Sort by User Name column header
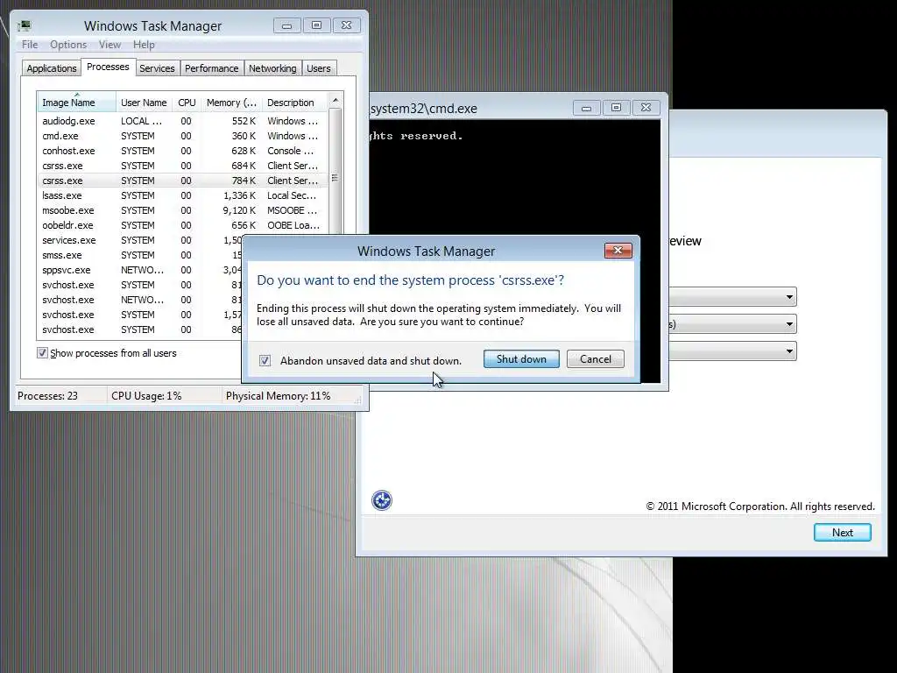The height and width of the screenshot is (673, 897). pos(144,103)
